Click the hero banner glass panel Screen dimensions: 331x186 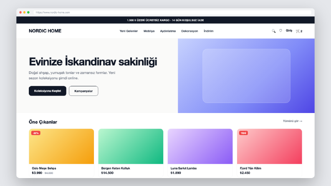pyautogui.click(x=246, y=76)
